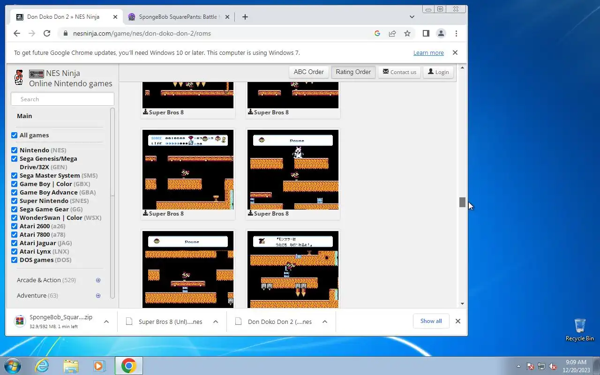Uncheck the Nintendo (NES) checkbox
The width and height of the screenshot is (600, 375).
15,150
